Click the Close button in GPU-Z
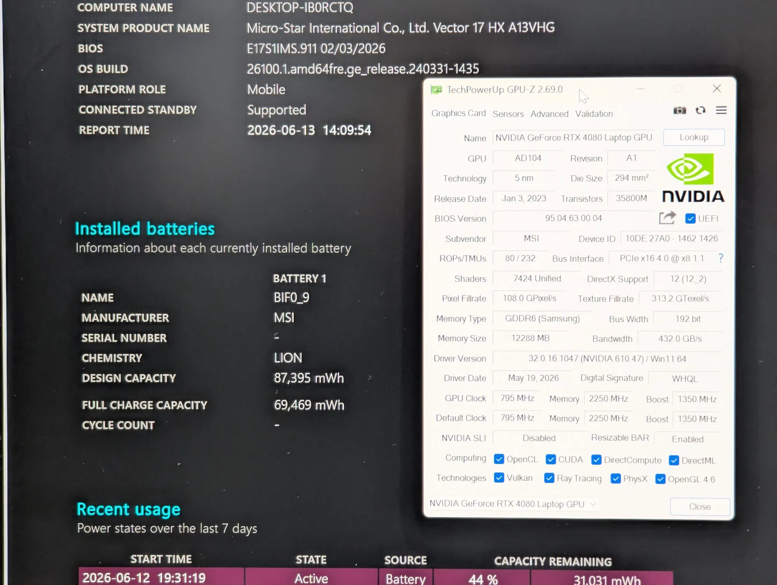777x585 pixels. coord(700,507)
